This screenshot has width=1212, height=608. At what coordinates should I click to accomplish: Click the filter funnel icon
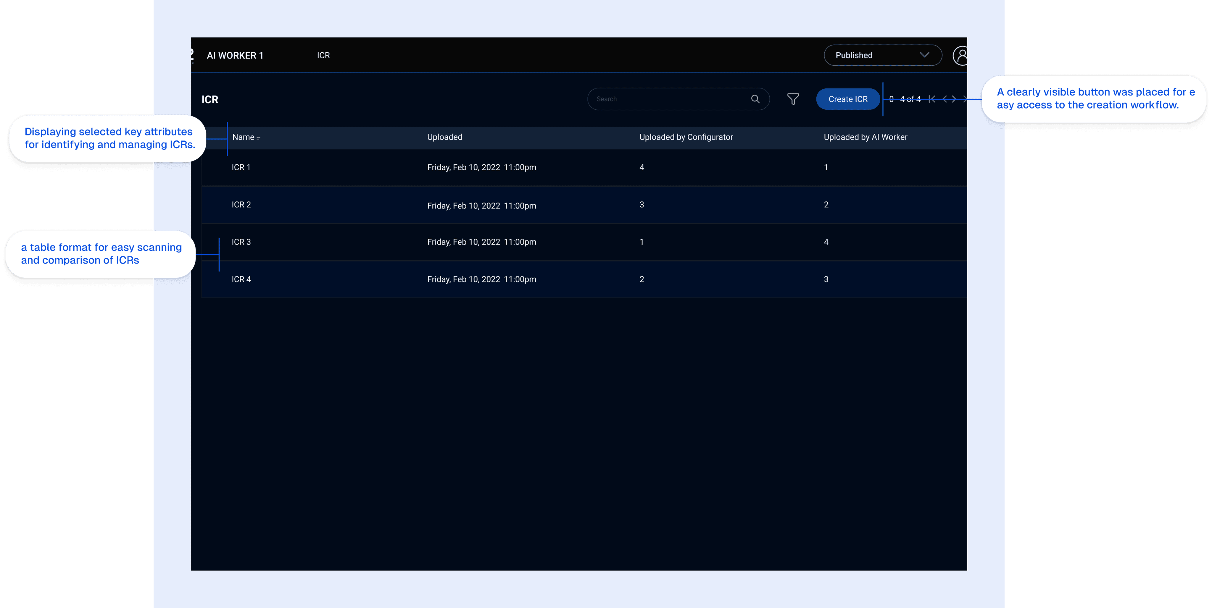793,99
